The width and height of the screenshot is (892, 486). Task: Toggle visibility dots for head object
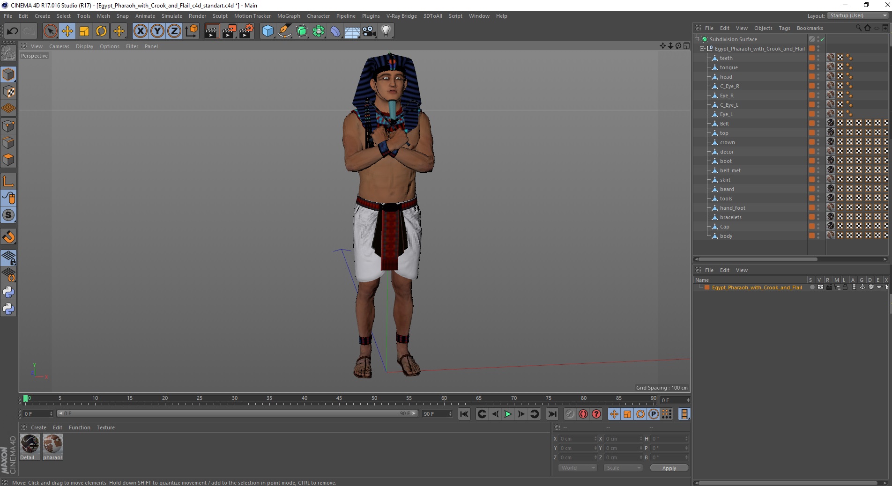click(818, 77)
